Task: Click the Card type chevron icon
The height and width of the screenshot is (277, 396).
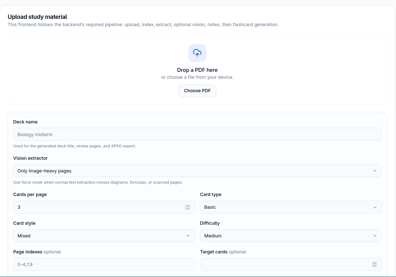Action: pyautogui.click(x=375, y=207)
